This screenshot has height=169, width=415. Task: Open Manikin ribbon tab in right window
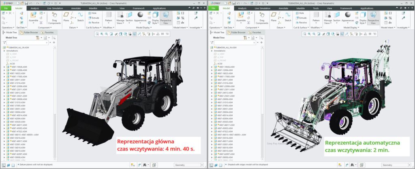pyautogui.click(x=300, y=8)
